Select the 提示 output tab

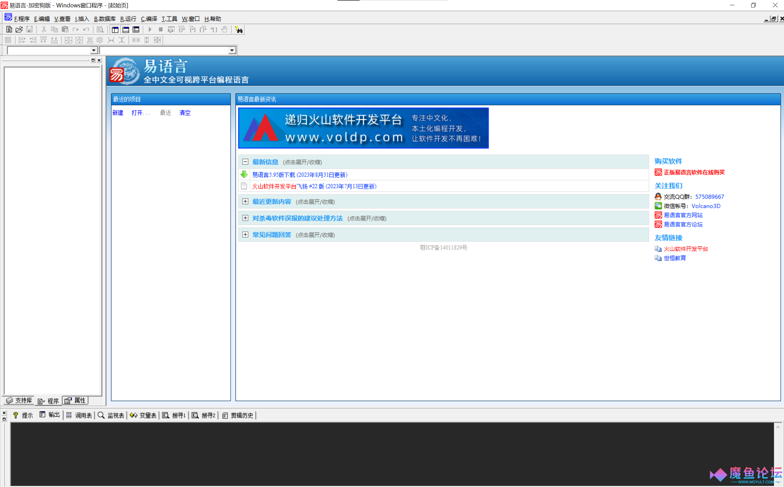point(23,415)
